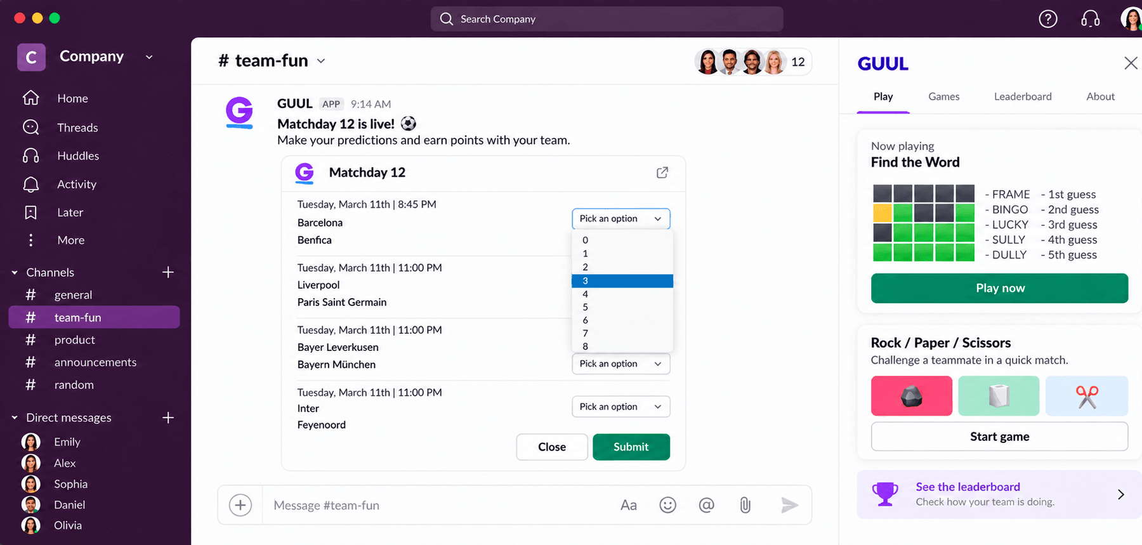Click the More three-dots icon

click(30, 240)
